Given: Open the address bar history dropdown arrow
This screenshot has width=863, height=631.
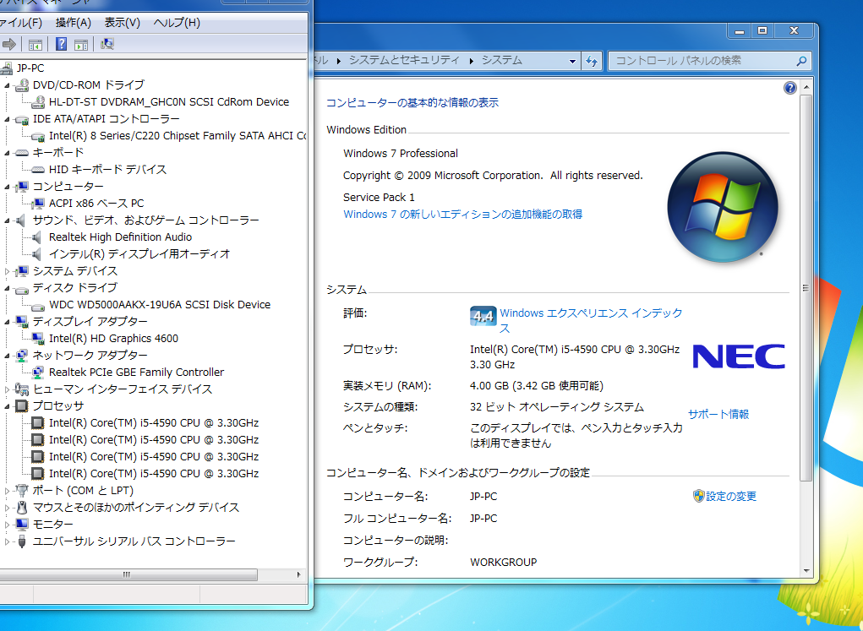Looking at the screenshot, I should click(x=572, y=61).
